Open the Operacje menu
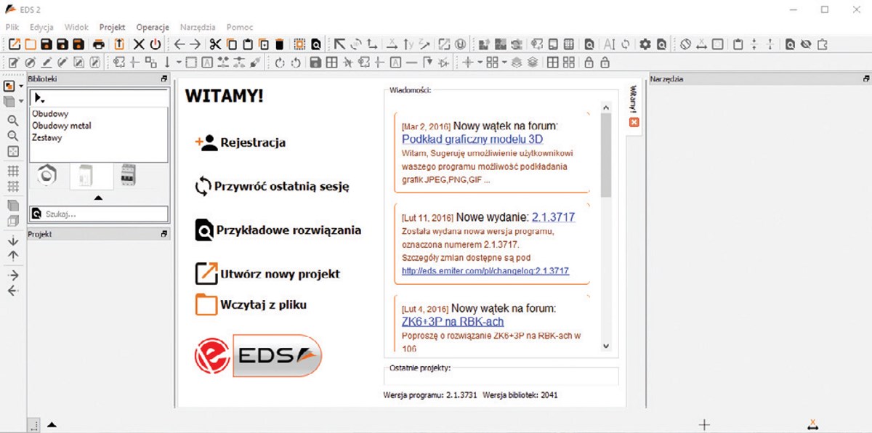 [x=153, y=27]
